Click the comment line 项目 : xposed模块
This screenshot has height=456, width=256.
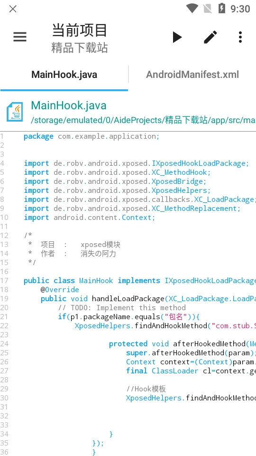click(74, 245)
